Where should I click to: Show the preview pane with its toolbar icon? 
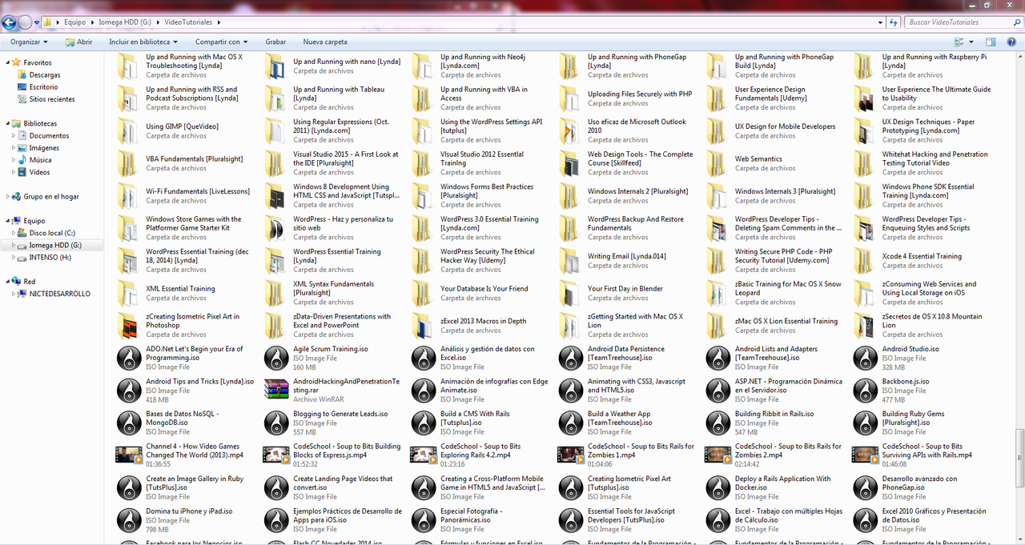[x=991, y=42]
